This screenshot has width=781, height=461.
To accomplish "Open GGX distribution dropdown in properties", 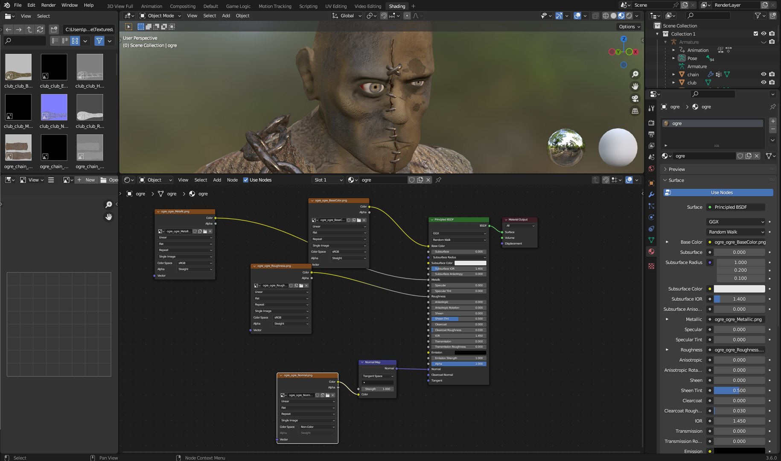I will click(736, 222).
